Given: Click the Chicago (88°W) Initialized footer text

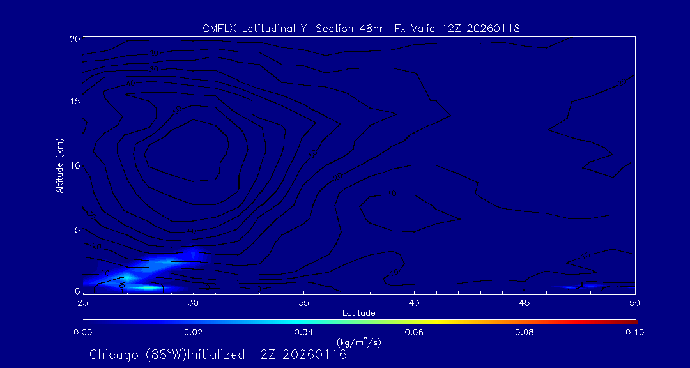Looking at the screenshot, I should click(x=218, y=355).
